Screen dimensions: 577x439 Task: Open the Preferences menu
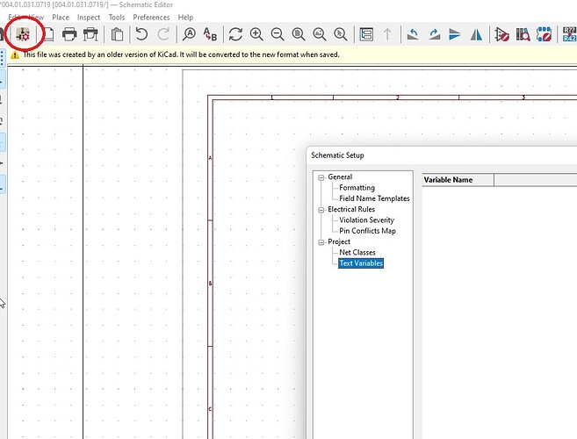tap(151, 18)
